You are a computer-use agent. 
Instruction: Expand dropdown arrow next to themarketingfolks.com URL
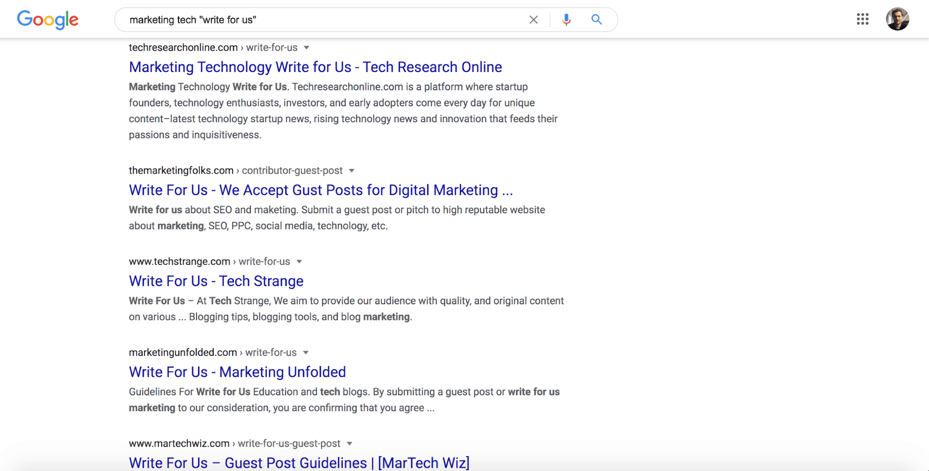pyautogui.click(x=352, y=171)
